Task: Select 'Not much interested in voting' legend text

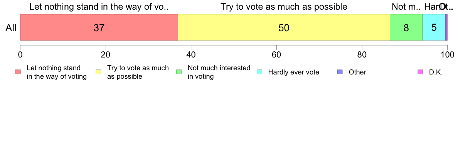Action: pos(219,72)
